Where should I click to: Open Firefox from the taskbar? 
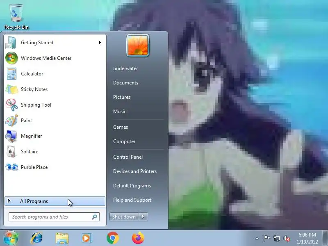coord(138,238)
